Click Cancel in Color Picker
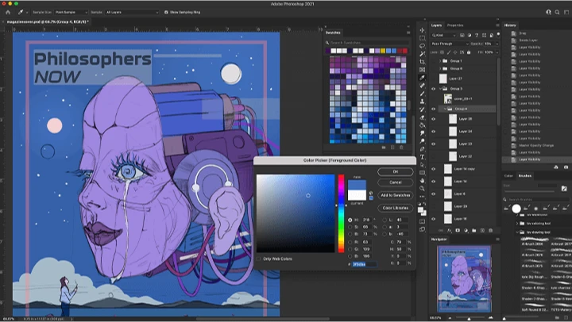The image size is (572, 322). coord(396,182)
